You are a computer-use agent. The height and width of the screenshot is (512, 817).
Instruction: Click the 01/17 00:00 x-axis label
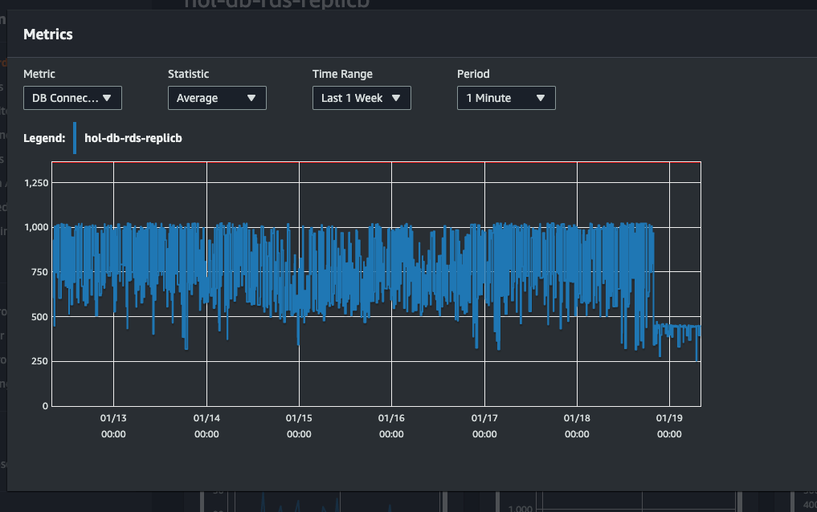point(484,426)
